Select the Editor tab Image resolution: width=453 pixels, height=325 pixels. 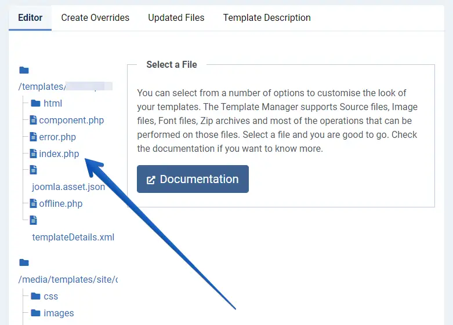click(x=30, y=18)
